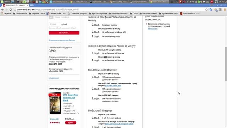Open 'МТС Smart Run 4G Sim Lock Black' link

tap(70, 98)
